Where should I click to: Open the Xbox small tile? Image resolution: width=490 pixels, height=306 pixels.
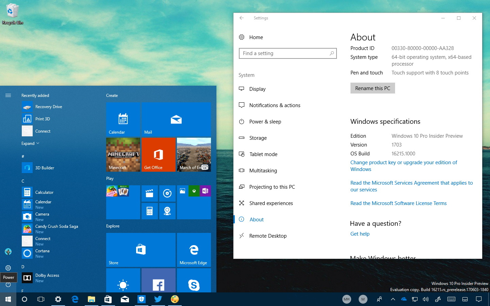194,191
